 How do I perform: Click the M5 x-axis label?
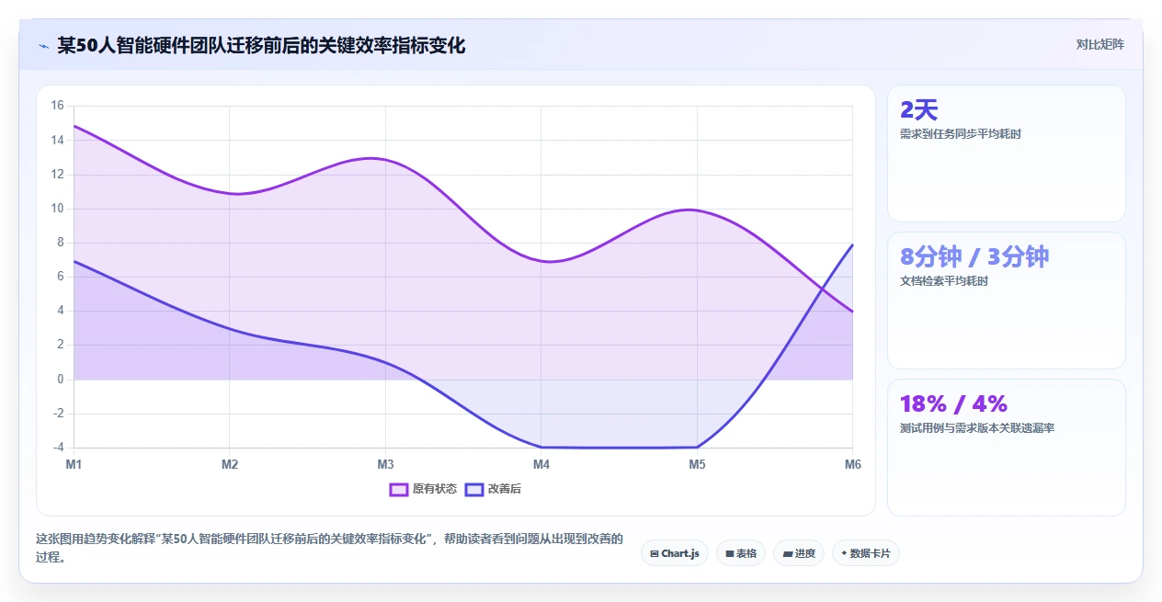point(697,465)
